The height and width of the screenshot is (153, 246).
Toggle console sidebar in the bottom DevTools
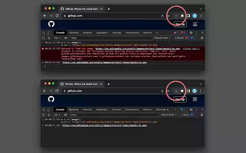[x=43, y=115]
